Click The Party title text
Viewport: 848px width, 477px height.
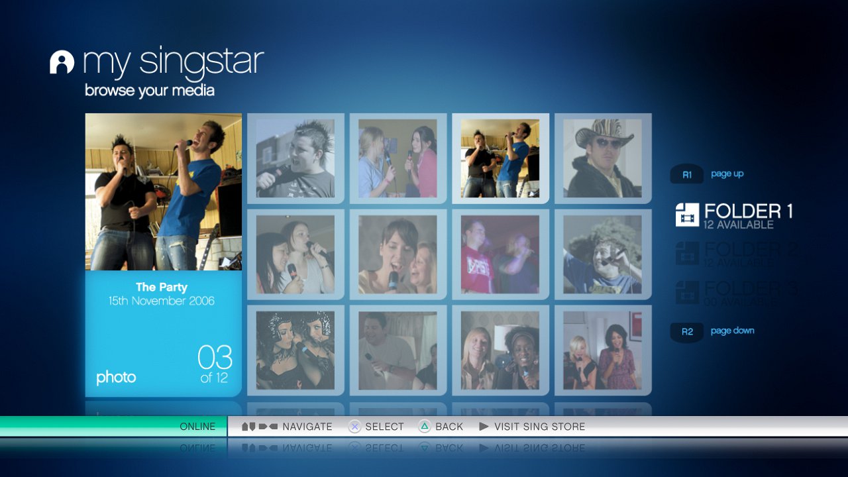coord(162,287)
